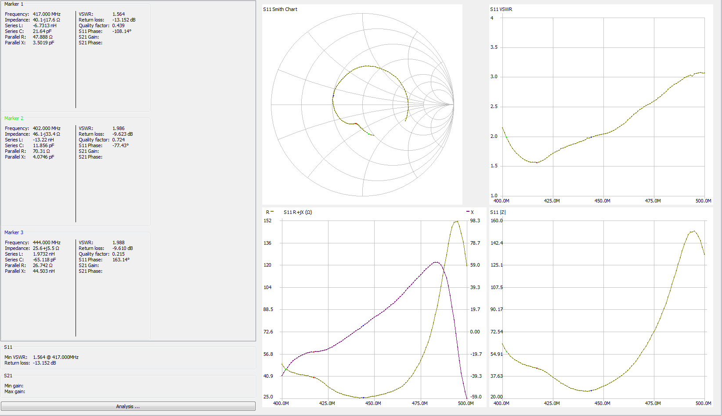Click the X legend in R+jX chart
This screenshot has width=722, height=416.
[x=470, y=212]
